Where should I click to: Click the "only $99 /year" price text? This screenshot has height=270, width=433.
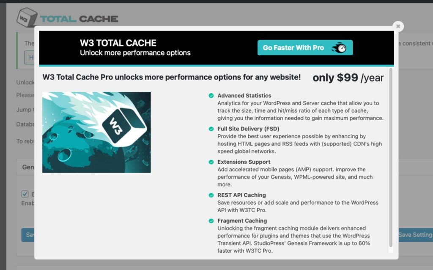click(348, 78)
